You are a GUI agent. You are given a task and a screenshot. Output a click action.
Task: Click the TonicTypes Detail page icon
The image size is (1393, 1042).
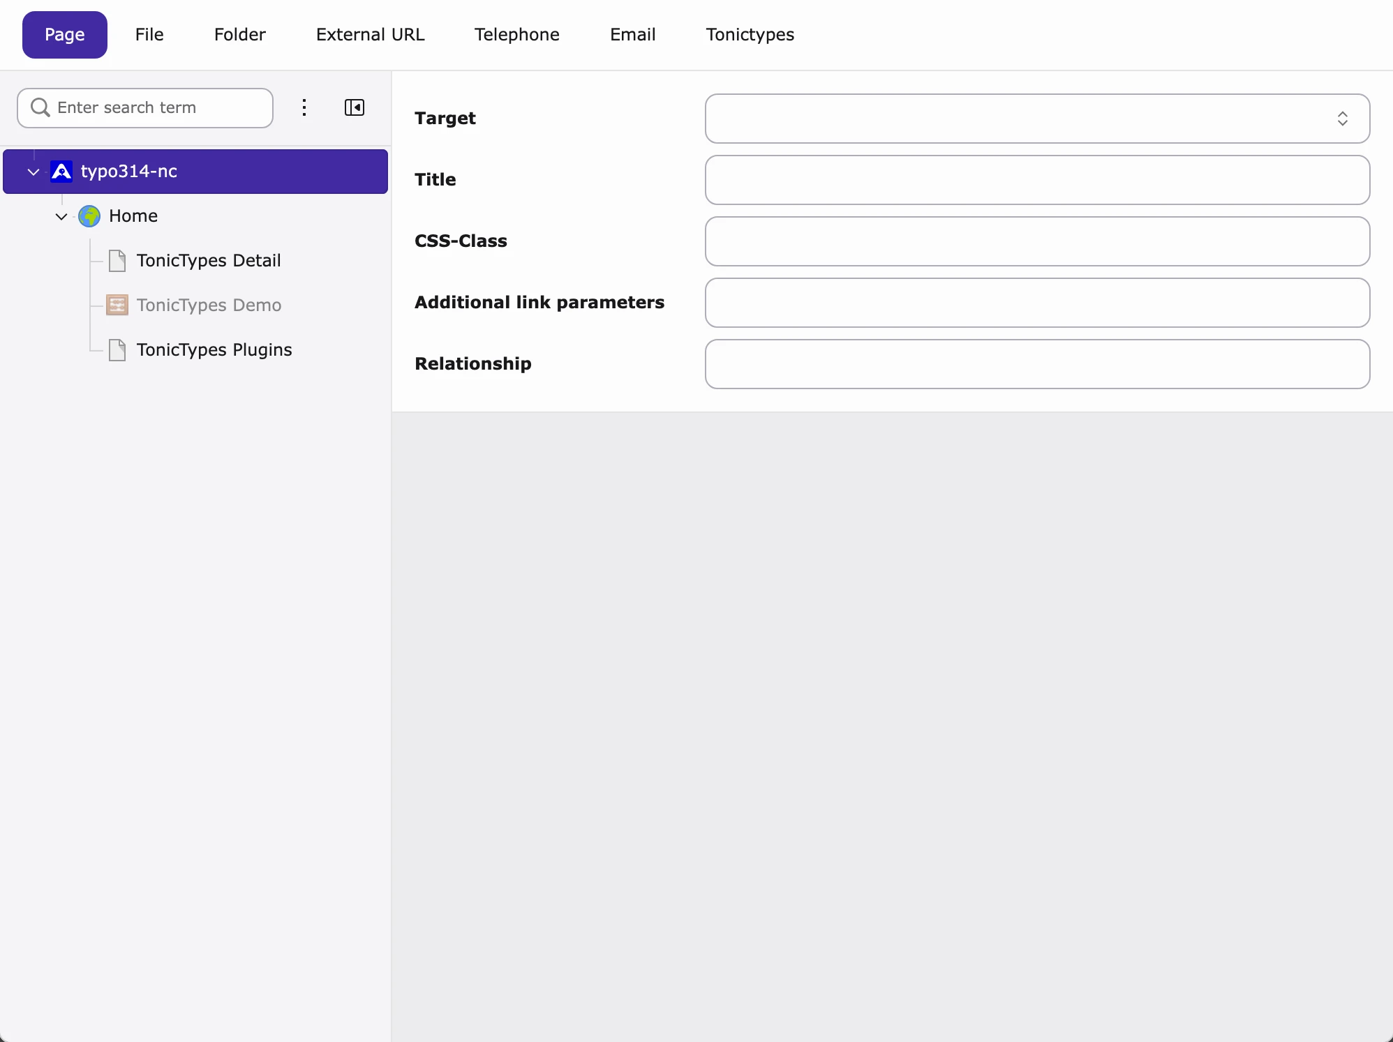117,261
